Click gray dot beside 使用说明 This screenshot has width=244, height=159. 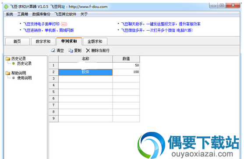tap(14, 78)
